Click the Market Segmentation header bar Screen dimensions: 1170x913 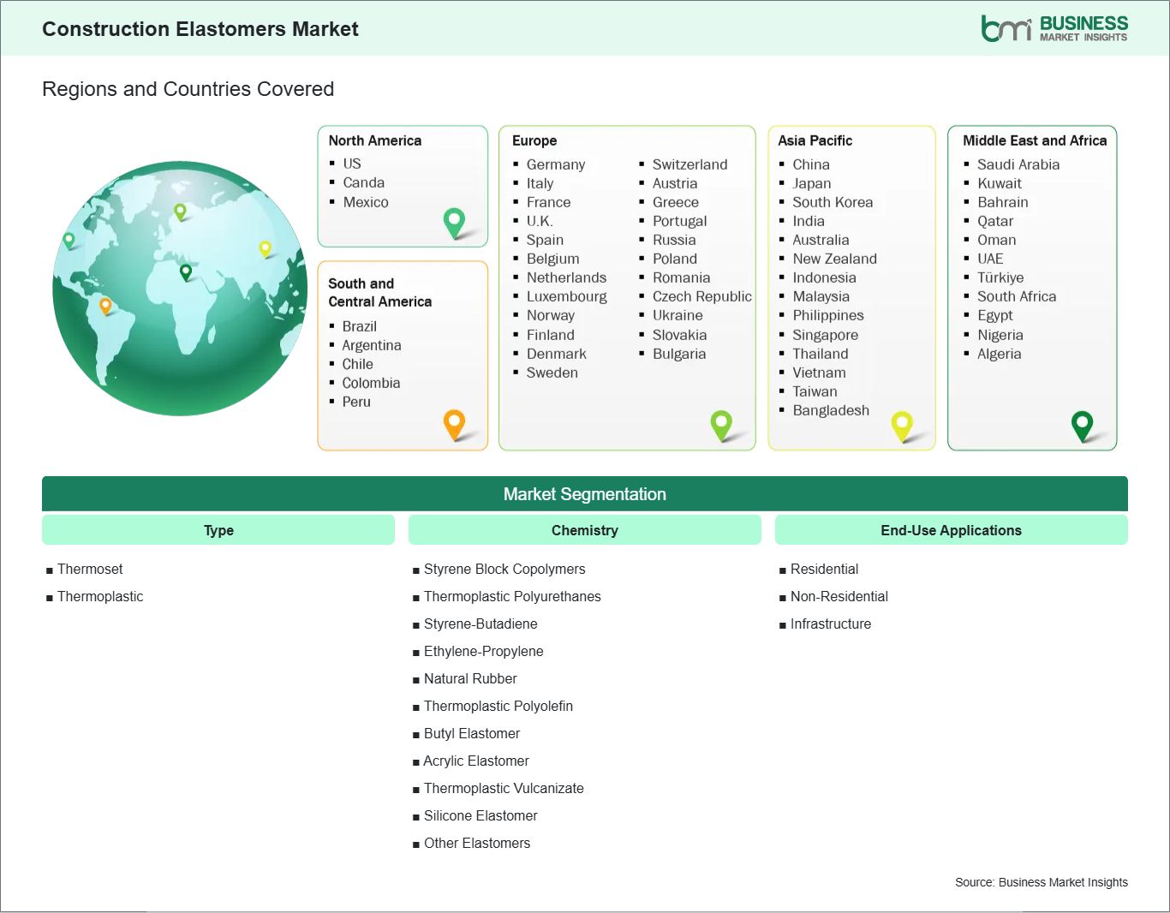pyautogui.click(x=585, y=494)
